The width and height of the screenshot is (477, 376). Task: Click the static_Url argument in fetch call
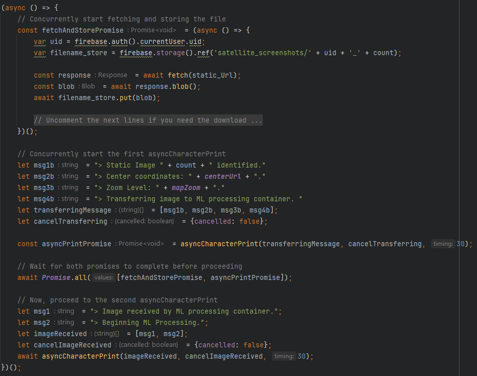point(214,75)
